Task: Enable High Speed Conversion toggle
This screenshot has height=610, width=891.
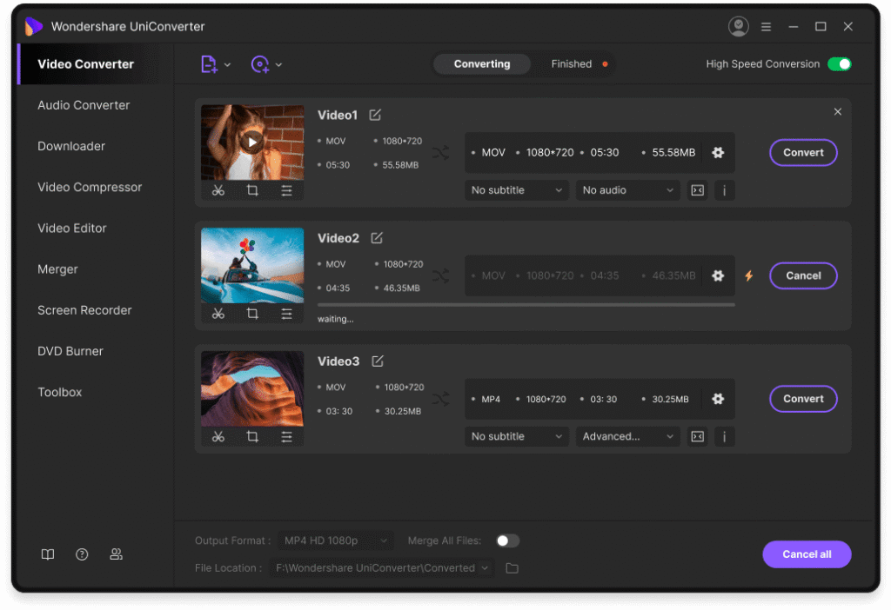Action: 840,63
